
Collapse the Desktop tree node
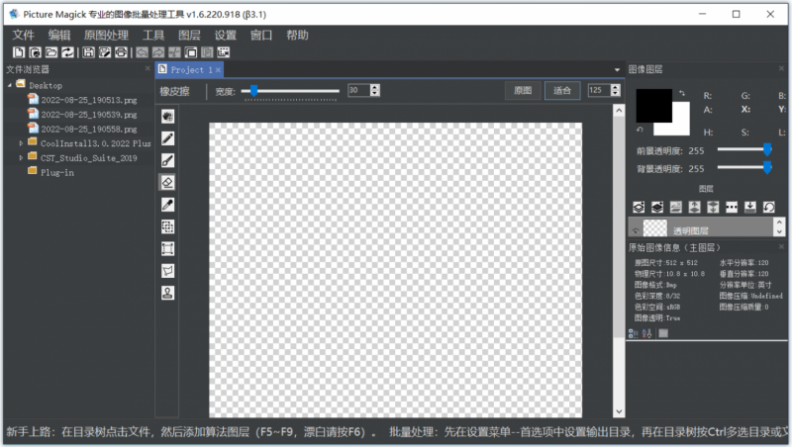click(10, 85)
